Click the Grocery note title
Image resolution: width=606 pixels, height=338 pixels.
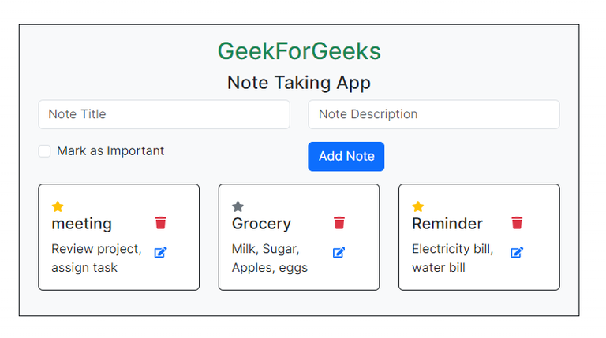coord(261,224)
